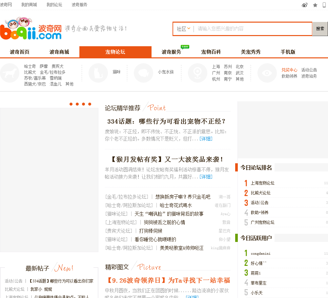This screenshot has width=328, height=298.
Task: Click the location pin circle icon
Action: click(197, 73)
